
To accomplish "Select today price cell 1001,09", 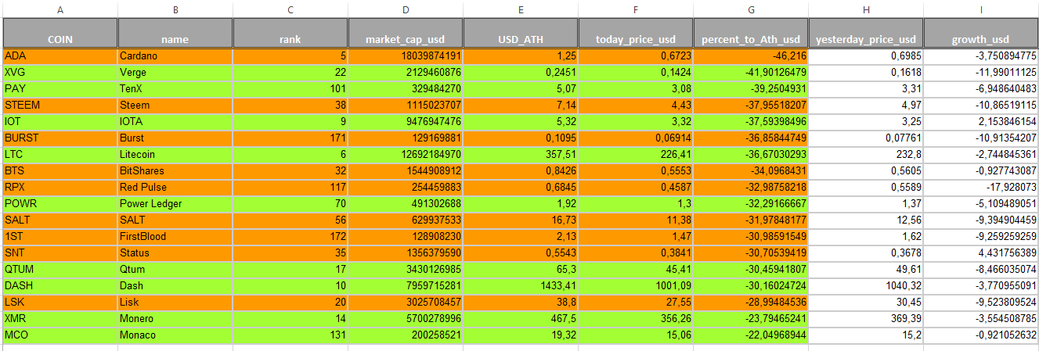I will click(x=636, y=286).
